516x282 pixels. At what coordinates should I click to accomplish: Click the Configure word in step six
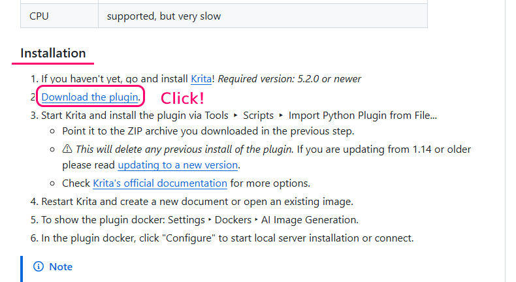[x=189, y=238]
